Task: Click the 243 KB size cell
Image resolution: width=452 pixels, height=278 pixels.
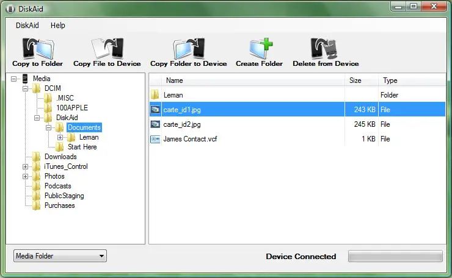Action: tap(365, 110)
